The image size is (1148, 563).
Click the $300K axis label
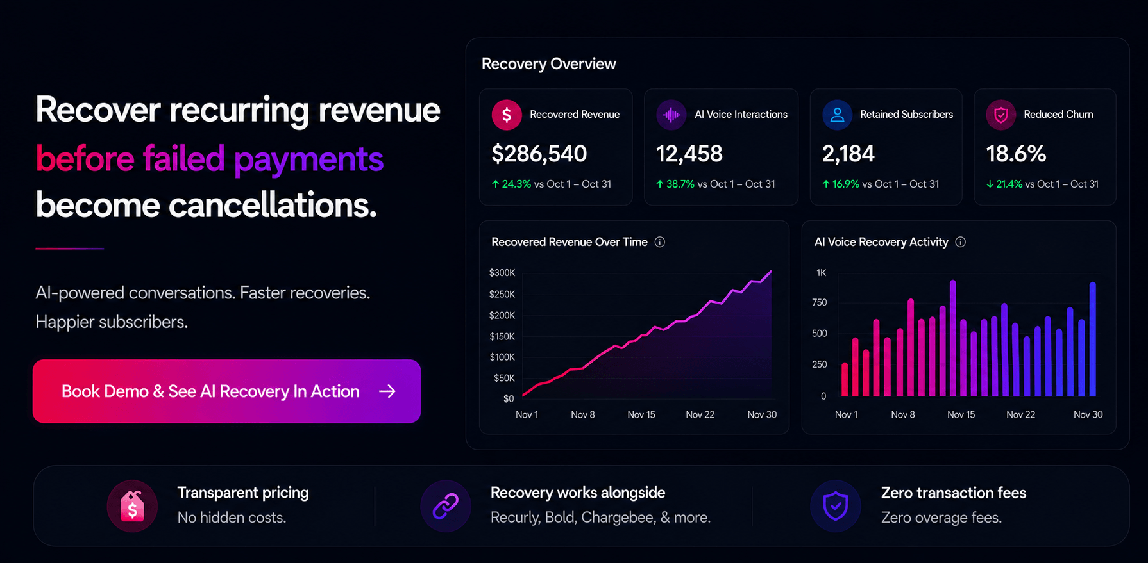tap(502, 273)
